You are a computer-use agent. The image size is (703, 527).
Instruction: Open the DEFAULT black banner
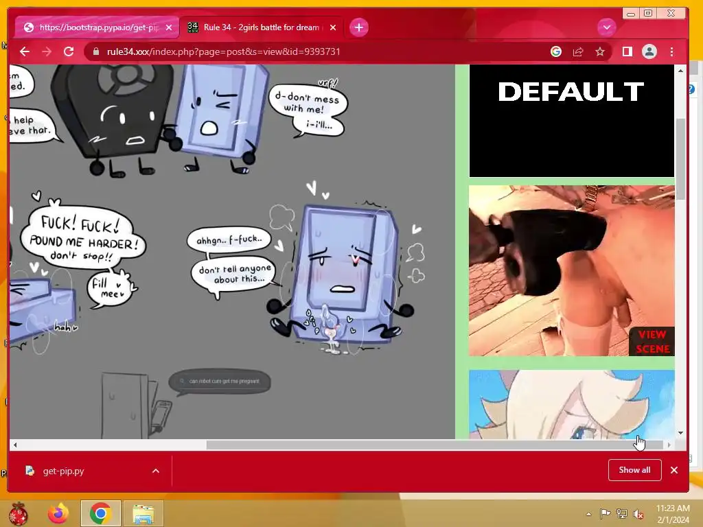(x=572, y=121)
